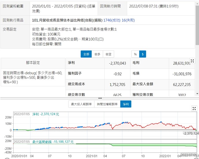Select the 做空 (short) filter
The image size is (199, 159).
(x=108, y=54)
